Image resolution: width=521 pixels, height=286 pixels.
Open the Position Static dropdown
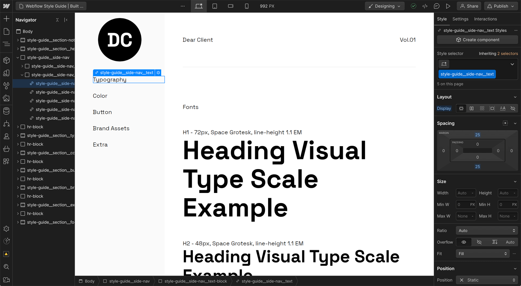(487, 280)
